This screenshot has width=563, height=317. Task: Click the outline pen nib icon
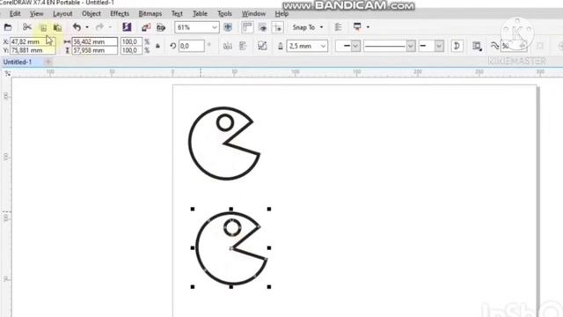click(x=281, y=46)
